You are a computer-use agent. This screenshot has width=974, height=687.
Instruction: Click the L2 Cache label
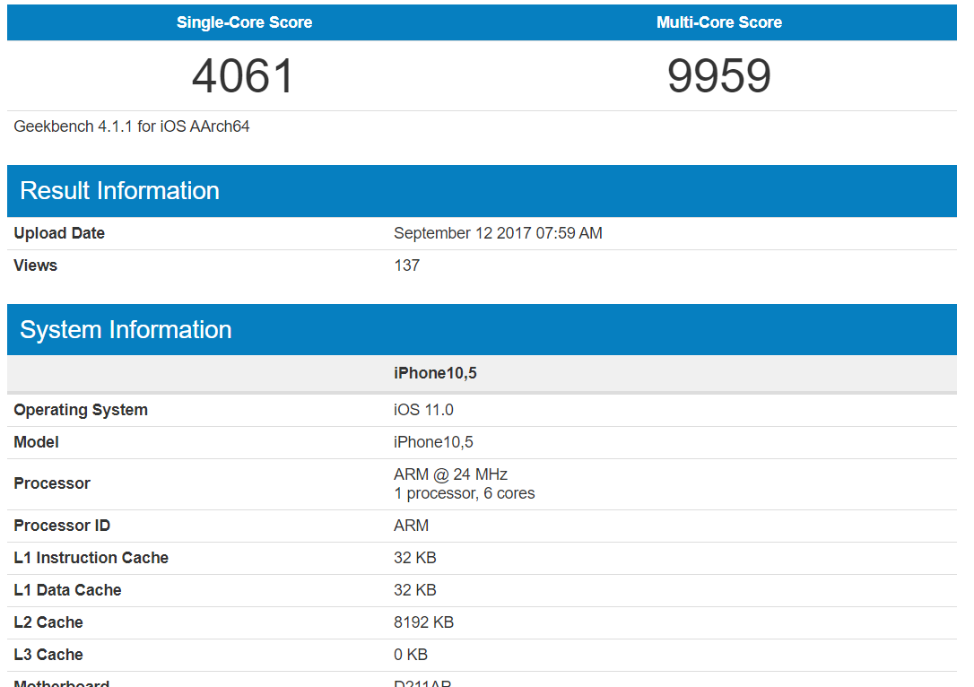tap(48, 622)
